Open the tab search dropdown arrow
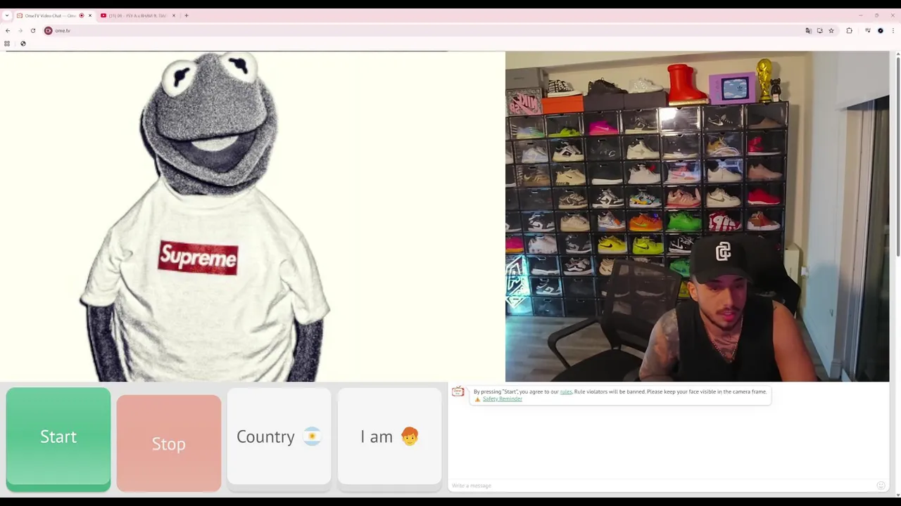This screenshot has width=901, height=506. (6, 15)
